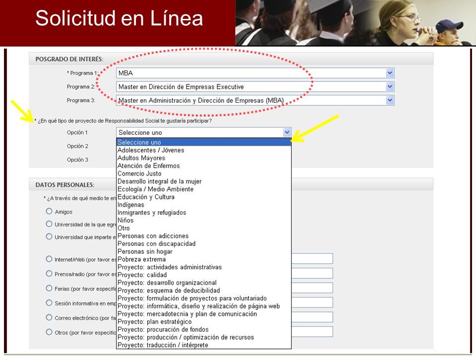476x357 pixels.
Task: Select 'Proyecto: esquema de deducibilidad'
Action: coord(204,291)
